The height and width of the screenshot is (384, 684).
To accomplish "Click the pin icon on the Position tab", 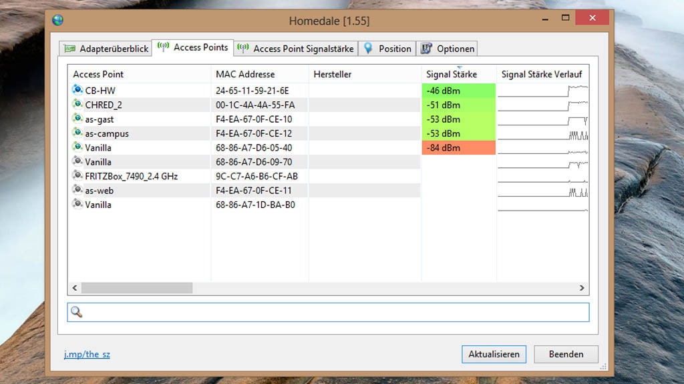I will point(368,48).
